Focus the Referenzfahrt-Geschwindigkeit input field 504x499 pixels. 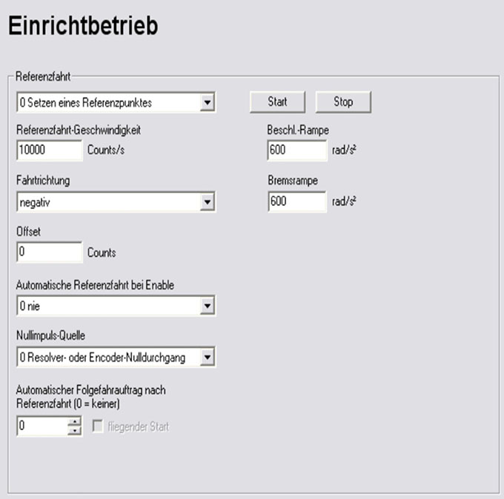point(48,150)
